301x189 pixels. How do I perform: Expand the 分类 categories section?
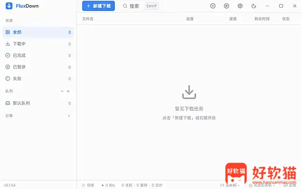click(x=69, y=115)
